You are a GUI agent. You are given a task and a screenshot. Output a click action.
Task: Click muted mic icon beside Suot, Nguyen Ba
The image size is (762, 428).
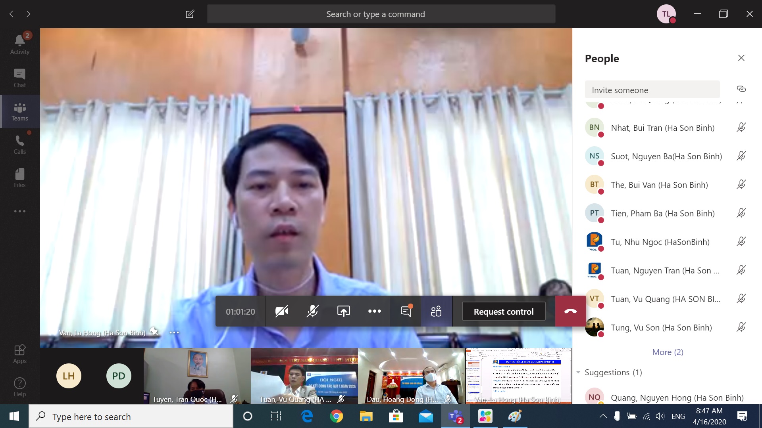741,156
